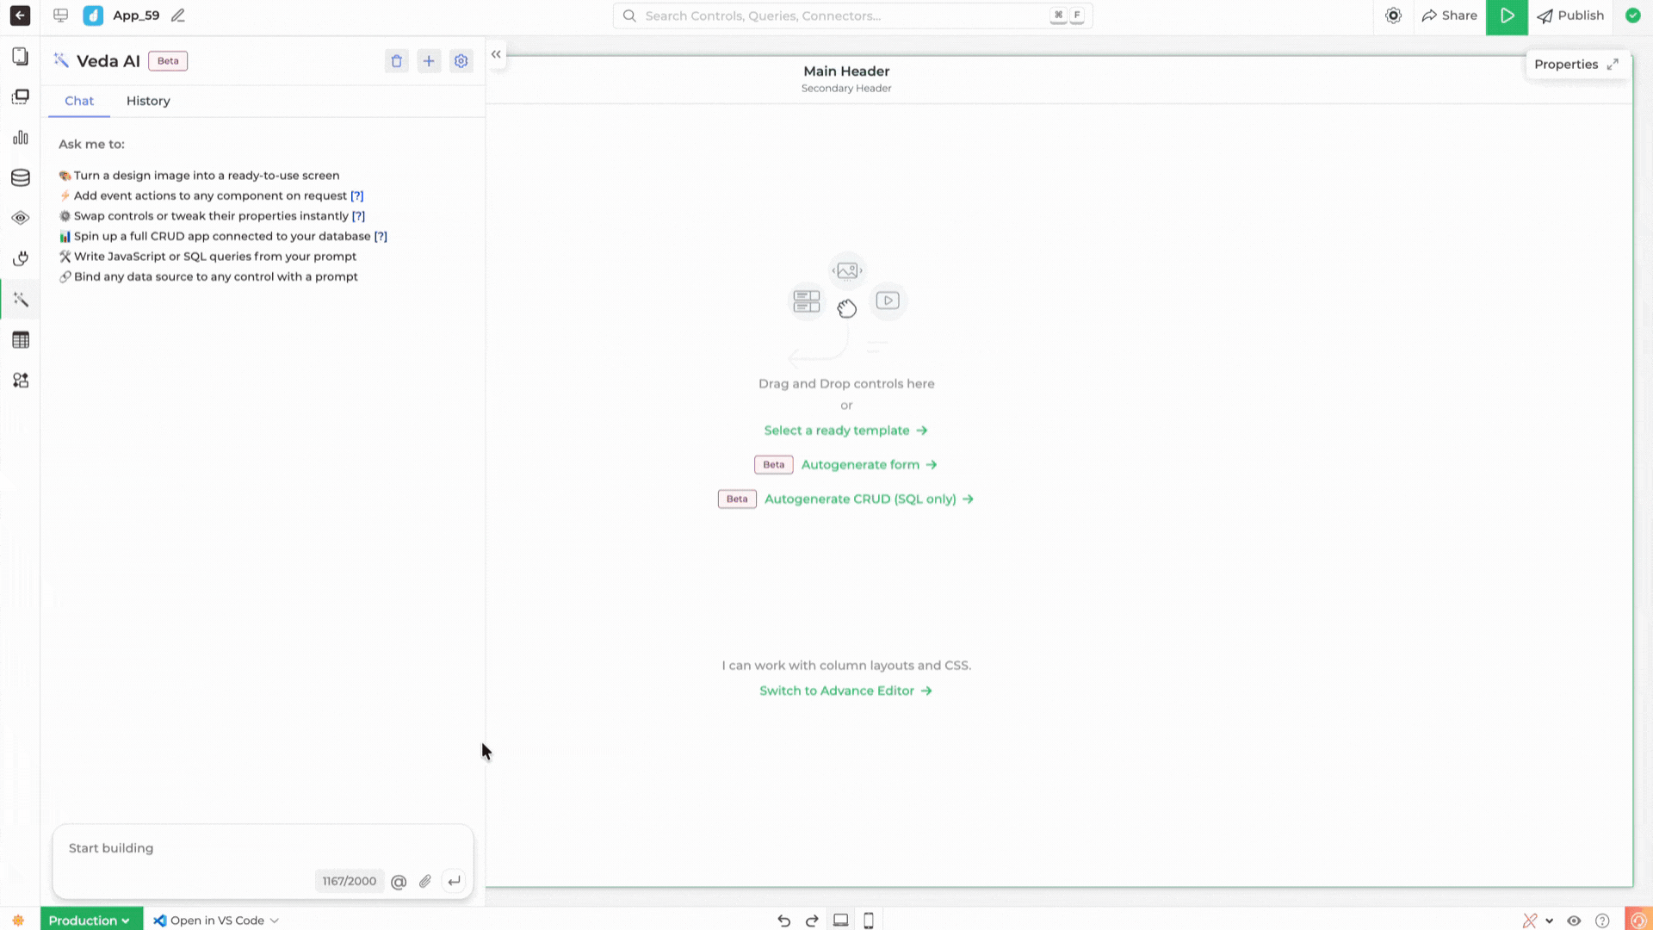Switch canvas to desktop view
Image resolution: width=1653 pixels, height=930 pixels.
840,921
